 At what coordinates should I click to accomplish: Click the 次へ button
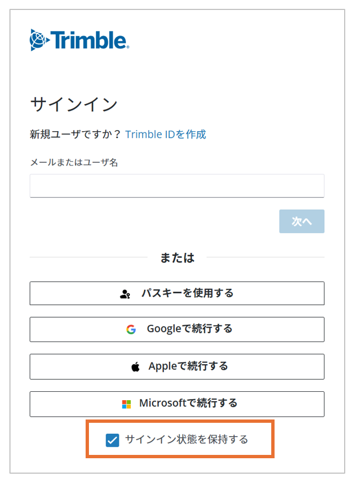(x=302, y=221)
